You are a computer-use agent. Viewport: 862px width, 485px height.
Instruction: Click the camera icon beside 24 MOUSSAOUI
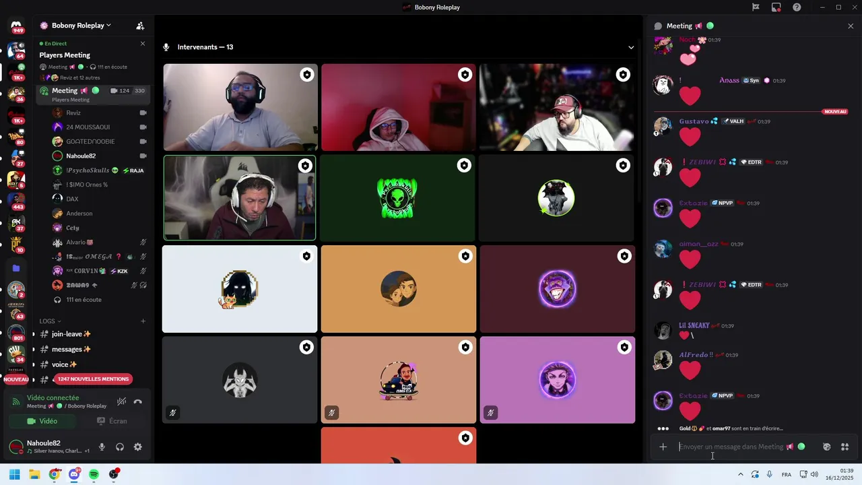[x=143, y=127]
